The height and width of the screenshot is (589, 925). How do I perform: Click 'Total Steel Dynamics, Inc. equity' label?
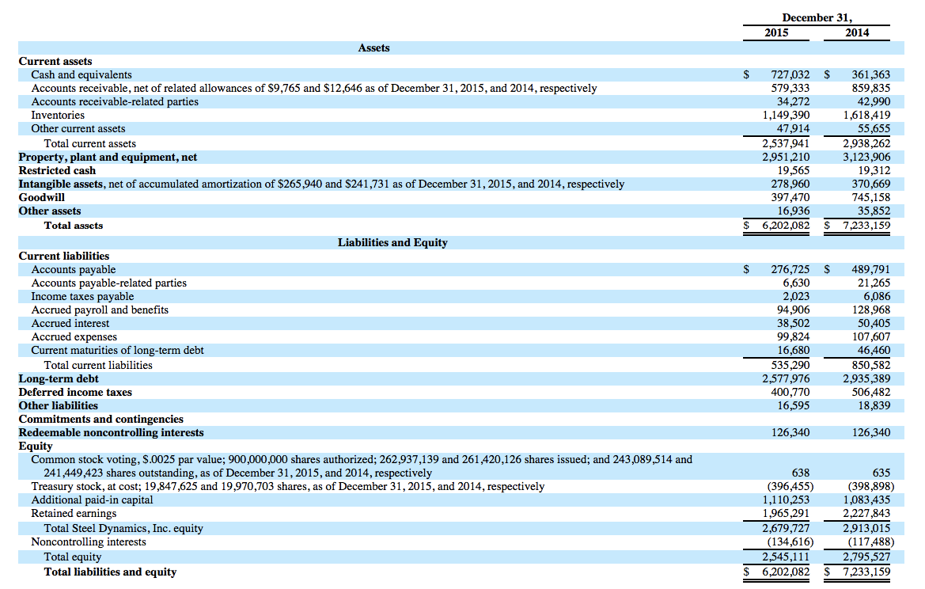123,528
